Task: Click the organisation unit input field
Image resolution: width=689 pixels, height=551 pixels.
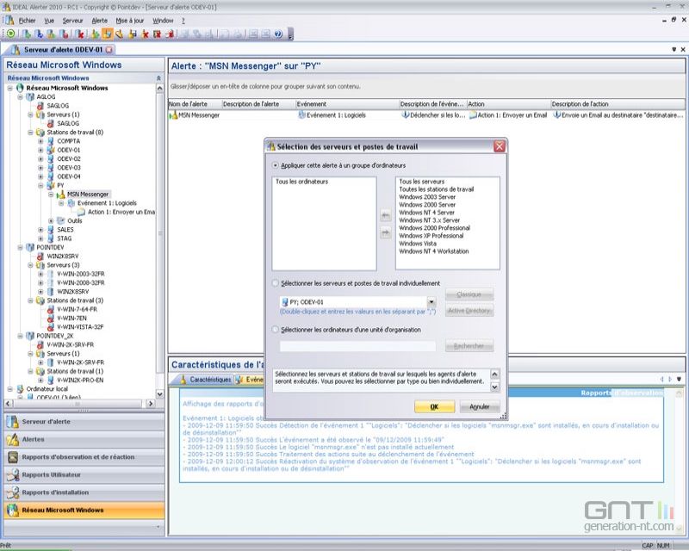Action: coord(357,346)
